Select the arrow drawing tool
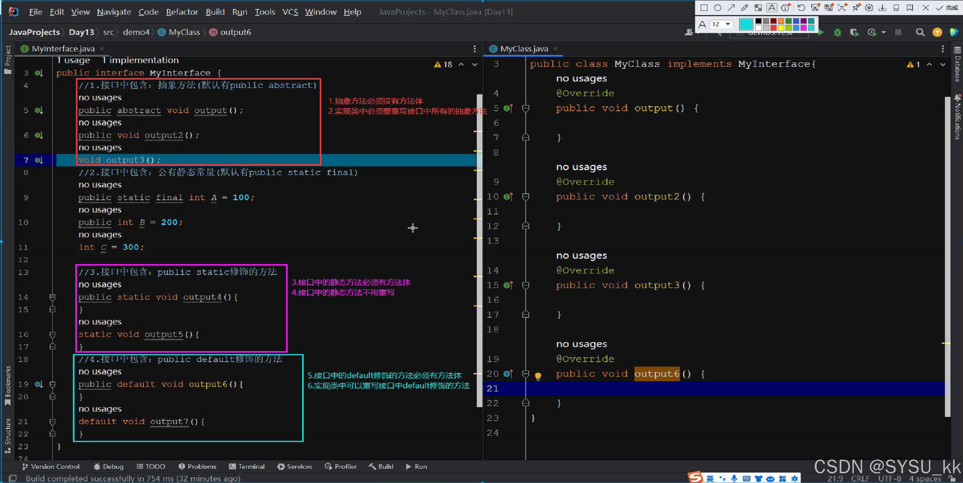 [x=731, y=8]
